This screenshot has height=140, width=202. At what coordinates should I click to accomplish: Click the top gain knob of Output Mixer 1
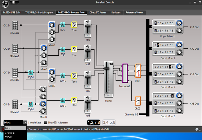[179, 23]
